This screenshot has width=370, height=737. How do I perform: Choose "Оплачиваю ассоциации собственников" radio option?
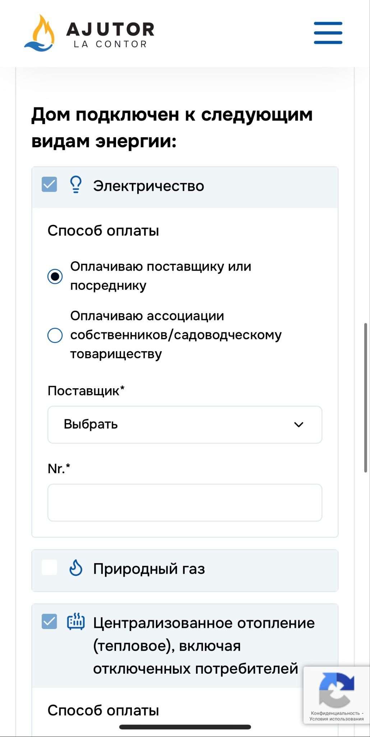click(55, 335)
